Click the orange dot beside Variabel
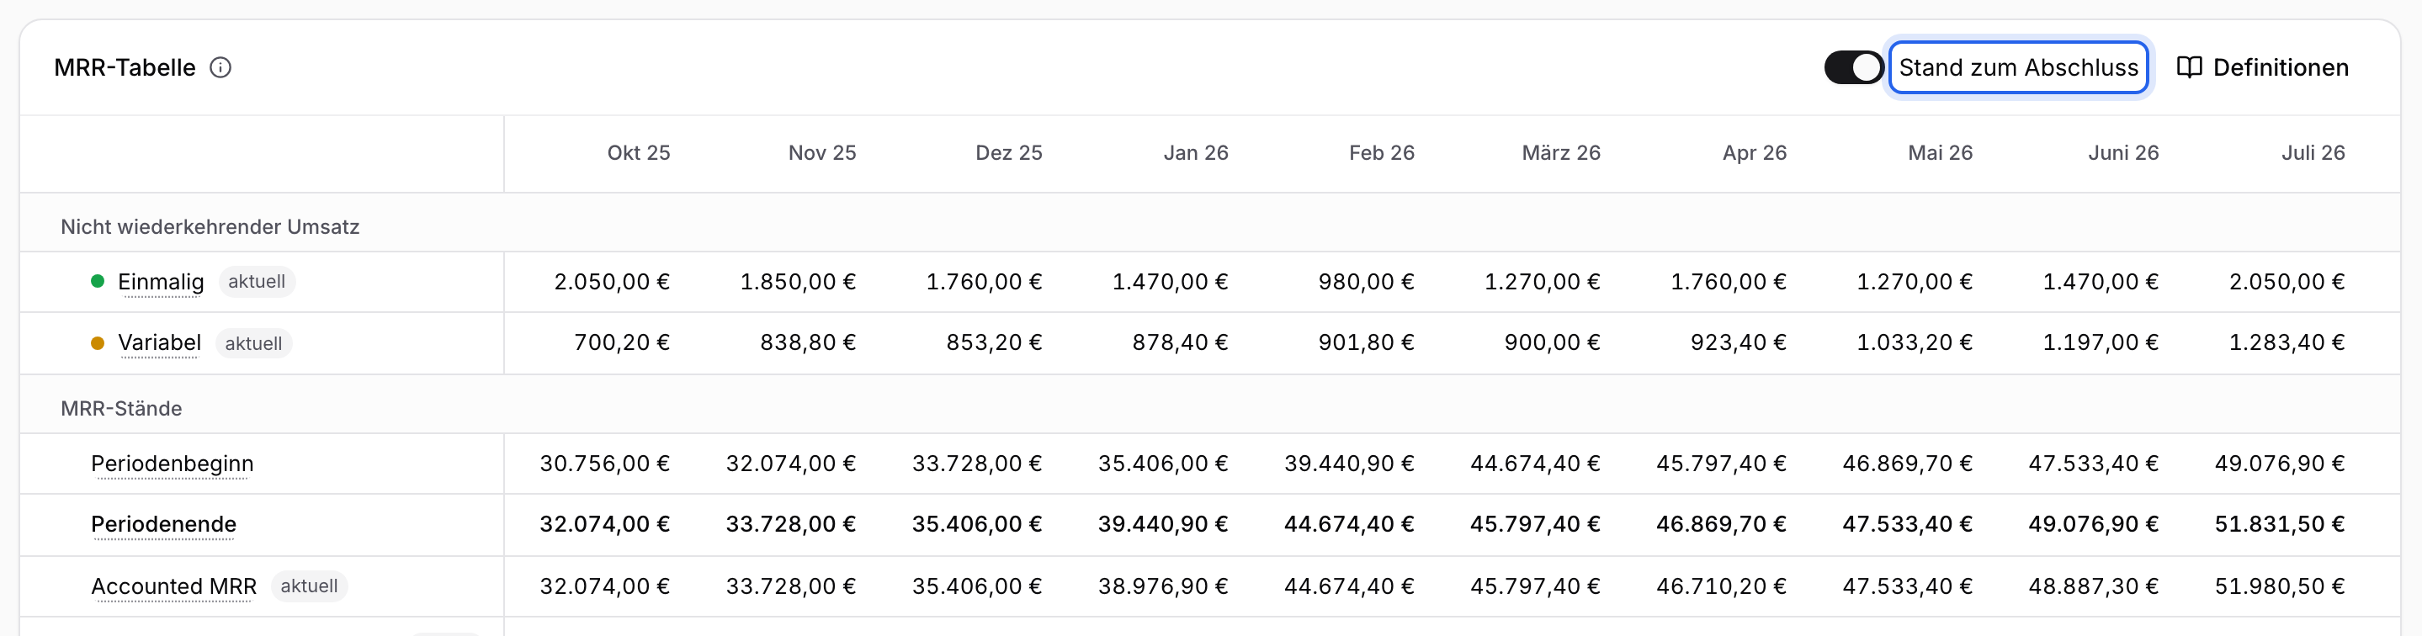Image resolution: width=2422 pixels, height=636 pixels. [x=98, y=343]
